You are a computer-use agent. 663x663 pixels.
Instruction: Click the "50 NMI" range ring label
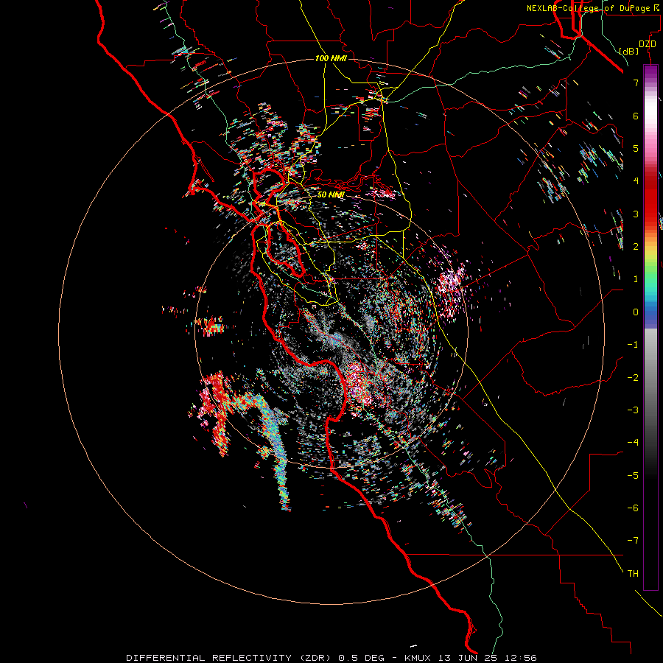coord(331,194)
